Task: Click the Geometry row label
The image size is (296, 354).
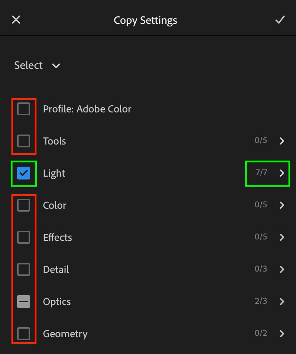Action: point(65,334)
